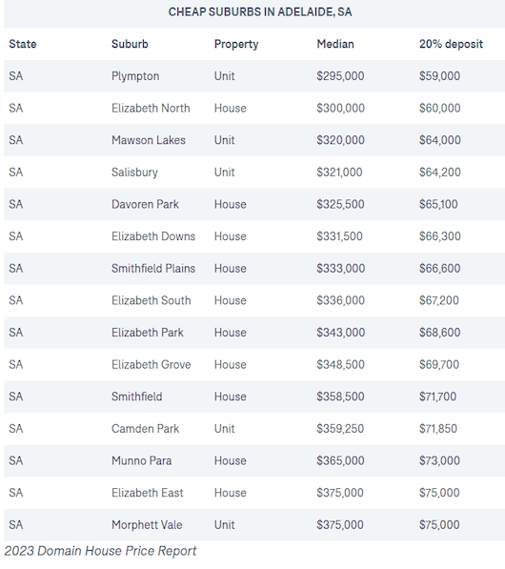Click the 20% deposit column header
Image resolution: width=505 pixels, height=569 pixels.
point(451,44)
